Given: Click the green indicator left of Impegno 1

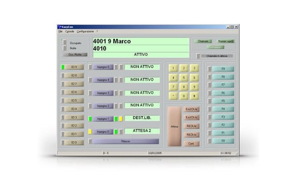Looking at the screenshot, I should pos(90,119).
